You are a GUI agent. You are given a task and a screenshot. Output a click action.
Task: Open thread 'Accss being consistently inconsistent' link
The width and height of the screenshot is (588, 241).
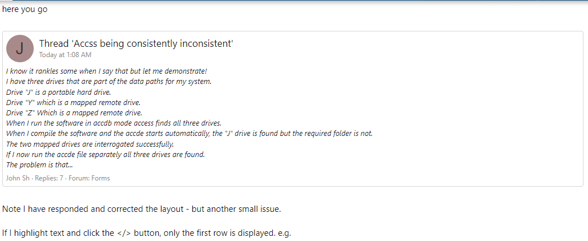coord(136,44)
